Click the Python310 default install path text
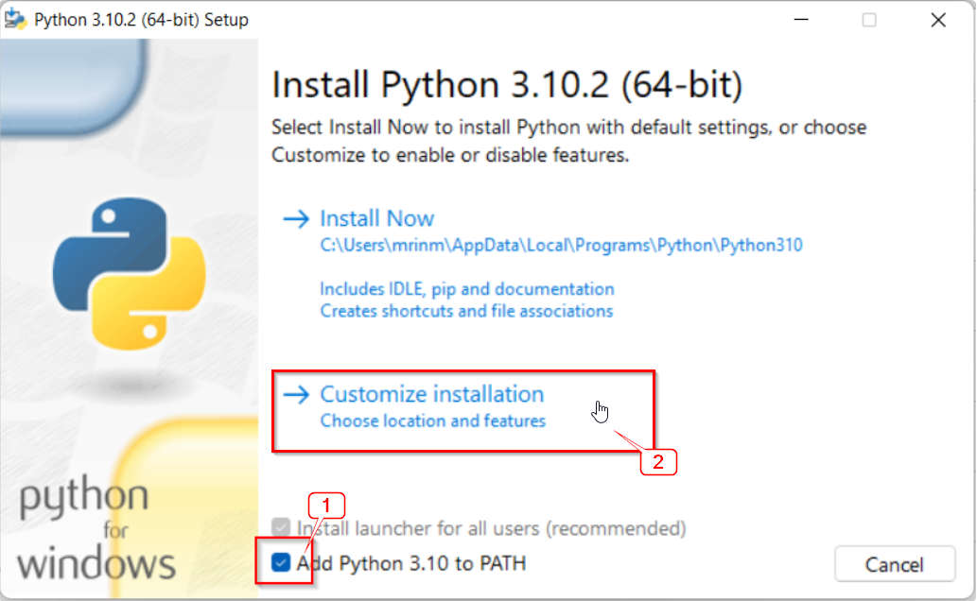Screen dimensions: 977x601 [x=561, y=246]
